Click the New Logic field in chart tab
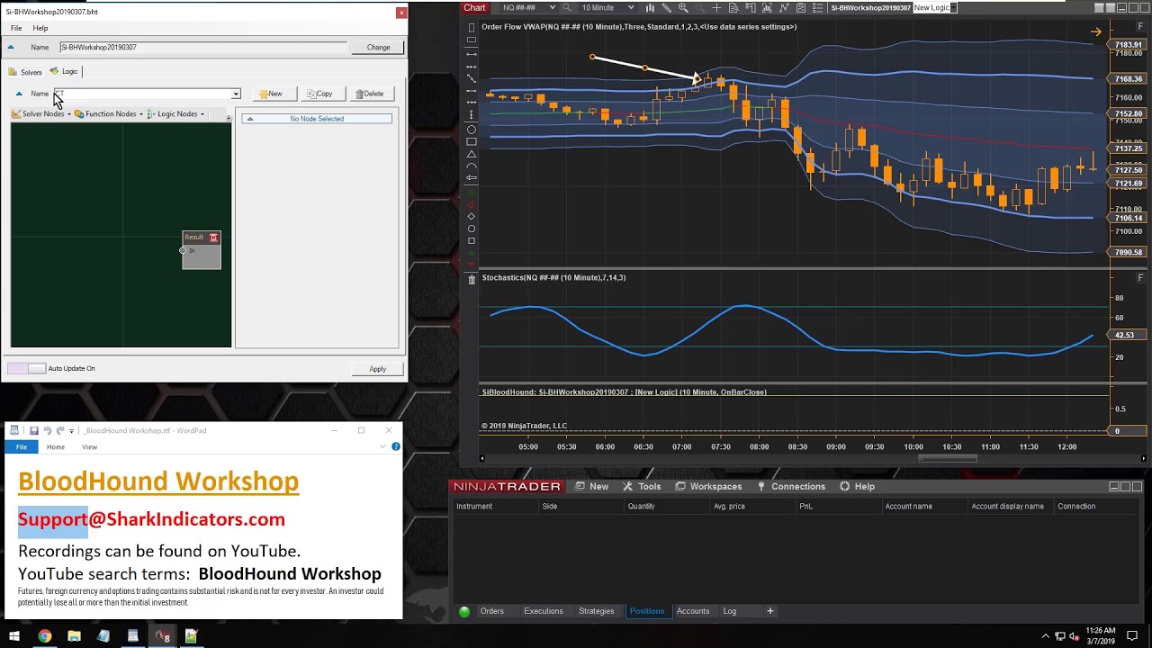The image size is (1152, 648). (x=934, y=8)
